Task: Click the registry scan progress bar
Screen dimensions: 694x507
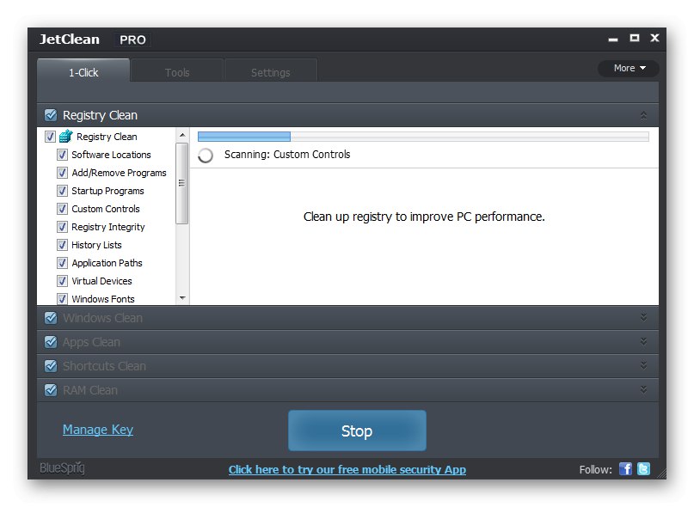Action: coord(423,137)
